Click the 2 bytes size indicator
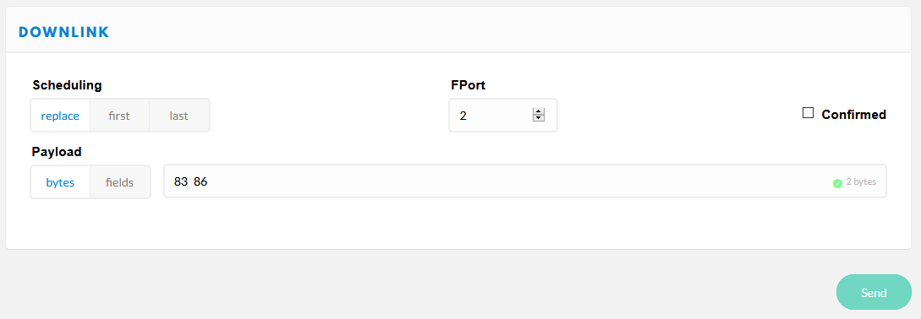 coord(861,181)
